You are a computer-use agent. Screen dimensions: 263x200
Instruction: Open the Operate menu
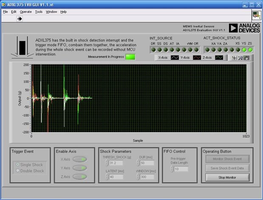coord(25,11)
